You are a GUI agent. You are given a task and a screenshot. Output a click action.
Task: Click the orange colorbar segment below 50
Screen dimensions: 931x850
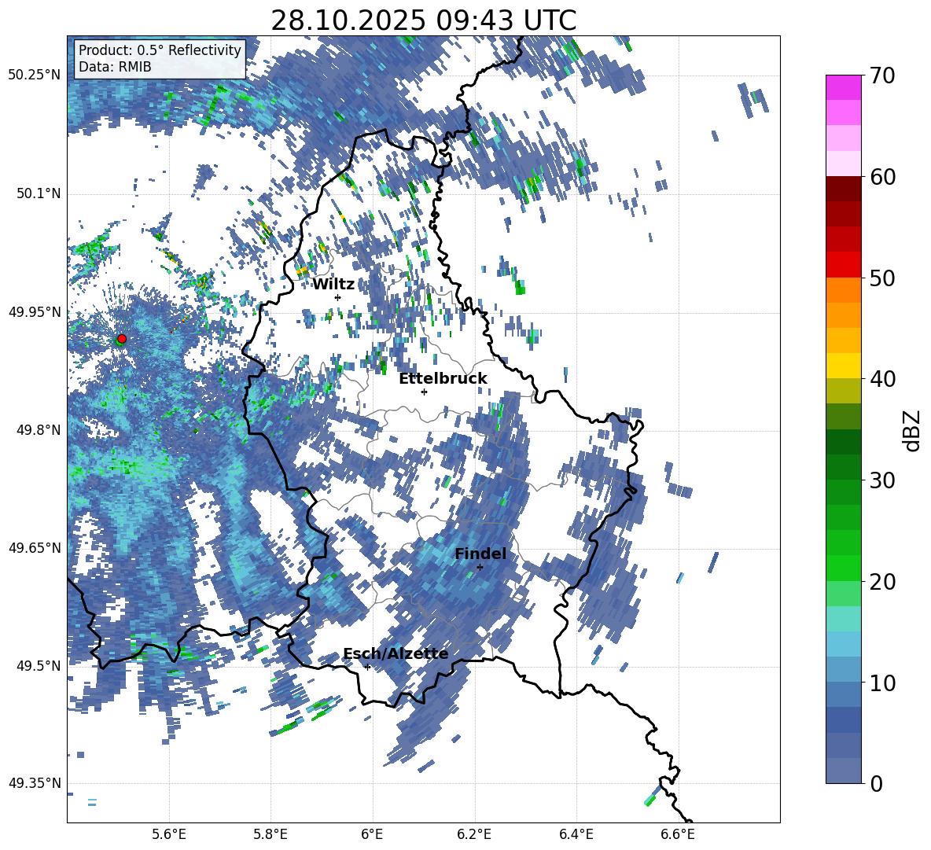(843, 290)
